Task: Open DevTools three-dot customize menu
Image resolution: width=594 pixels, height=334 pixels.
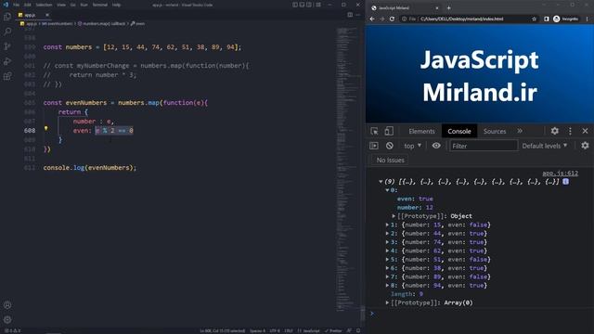Action: [x=570, y=131]
